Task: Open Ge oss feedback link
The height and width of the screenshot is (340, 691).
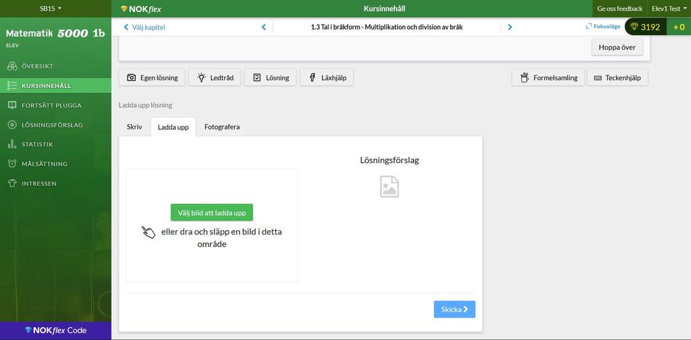Action: [619, 8]
